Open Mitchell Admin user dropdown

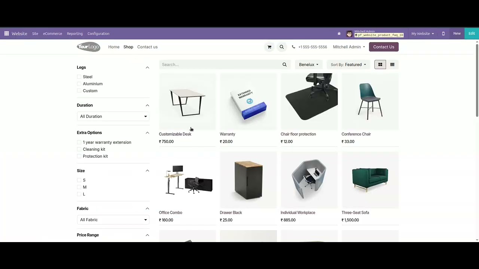coord(349,47)
